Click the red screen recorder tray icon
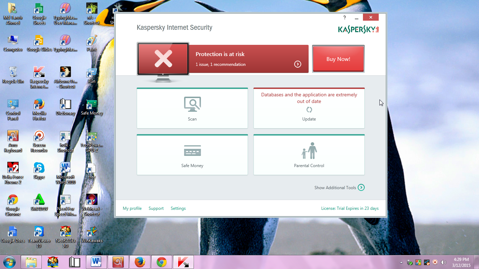 pyautogui.click(x=435, y=262)
